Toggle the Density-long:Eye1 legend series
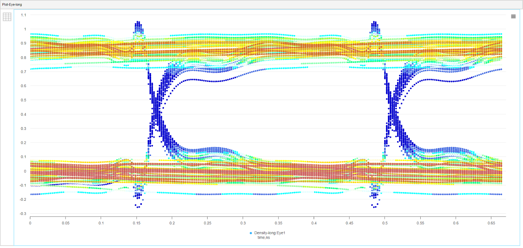Screen dimensions: 523x248 coord(270,233)
